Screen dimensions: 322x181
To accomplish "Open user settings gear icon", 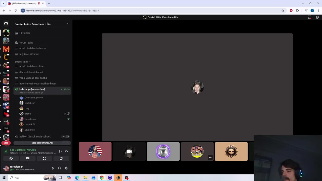I will [x=66, y=168].
